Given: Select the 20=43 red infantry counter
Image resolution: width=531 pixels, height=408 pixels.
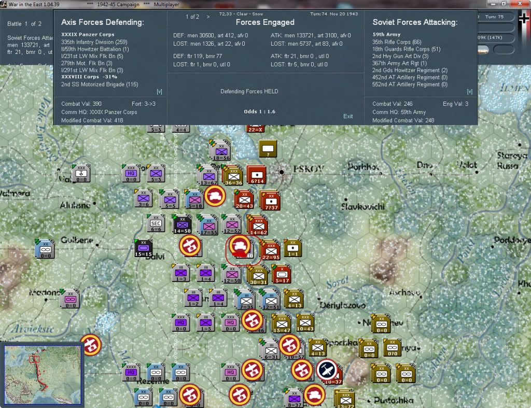Looking at the screenshot, I should point(244,200).
